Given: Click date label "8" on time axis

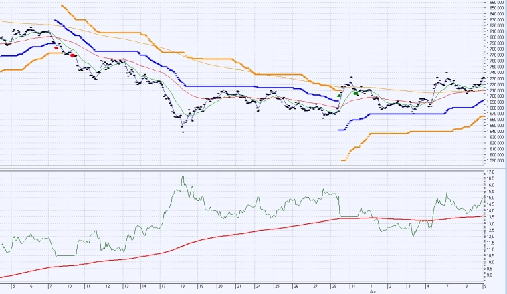Looking at the screenshot, I should tap(466, 286).
